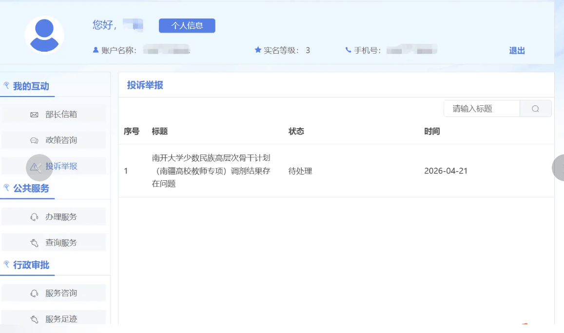Click the search magnifier icon button
Viewport: 564px width, 333px height.
535,109
